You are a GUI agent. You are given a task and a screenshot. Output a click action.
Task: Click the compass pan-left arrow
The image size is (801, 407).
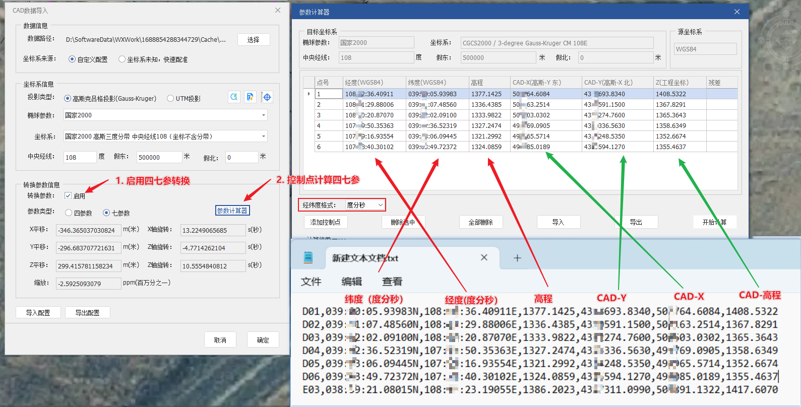click(x=777, y=41)
